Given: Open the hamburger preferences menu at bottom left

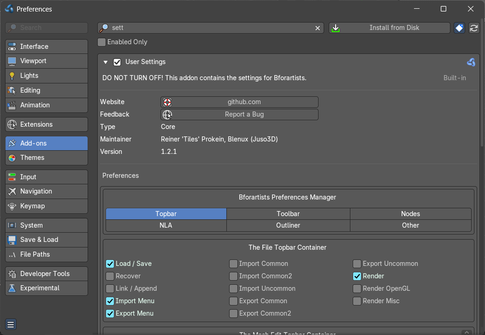Looking at the screenshot, I should (x=11, y=324).
